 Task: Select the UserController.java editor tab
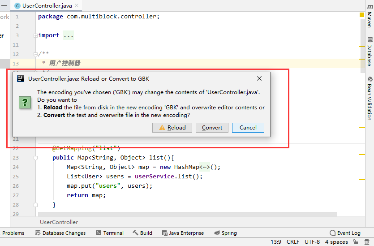coord(47,6)
